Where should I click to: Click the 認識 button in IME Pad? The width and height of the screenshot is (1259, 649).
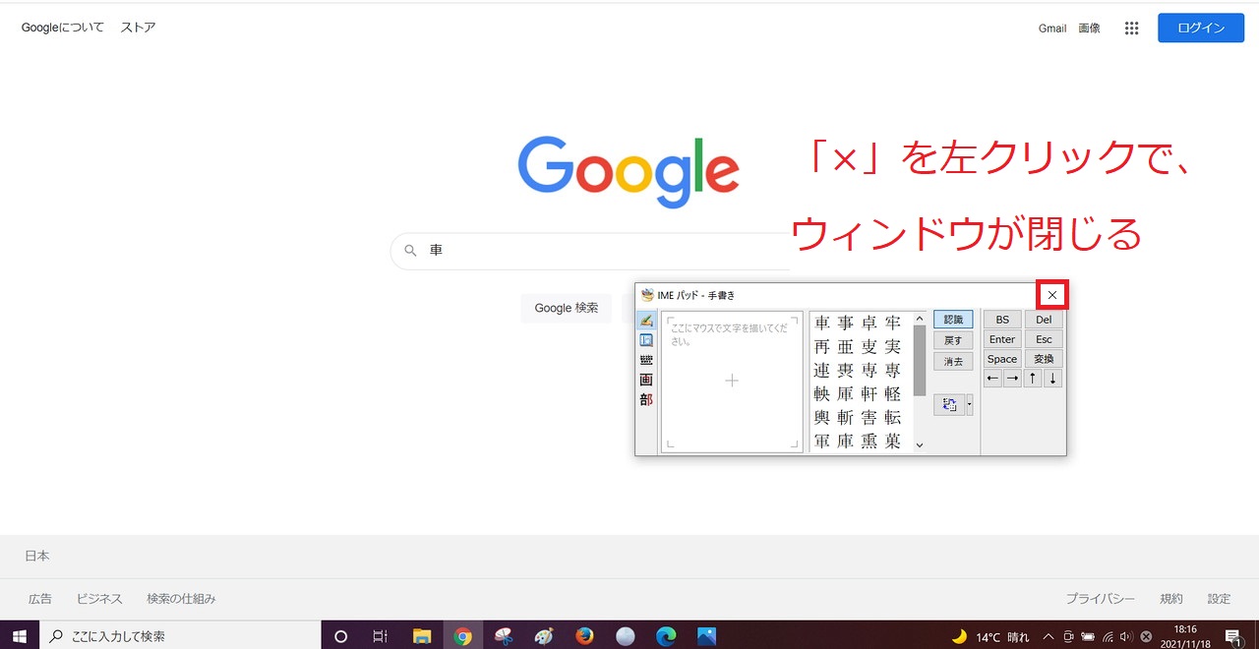953,320
